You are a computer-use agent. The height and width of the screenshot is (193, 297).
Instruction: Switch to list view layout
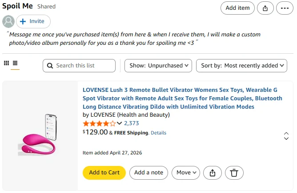click(x=15, y=63)
